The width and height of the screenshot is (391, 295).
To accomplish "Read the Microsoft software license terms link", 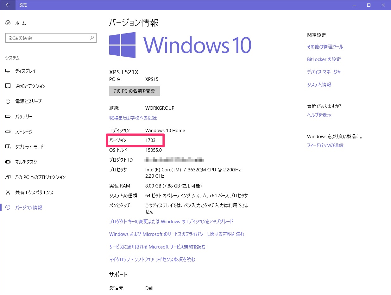I will [152, 260].
